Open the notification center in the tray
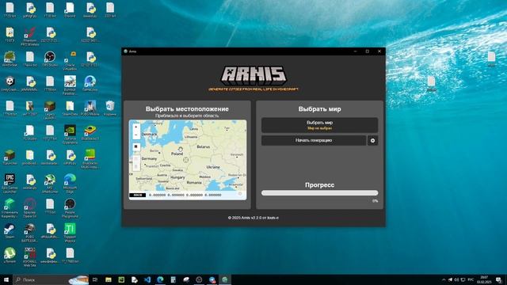The image size is (507, 285). (x=498, y=279)
